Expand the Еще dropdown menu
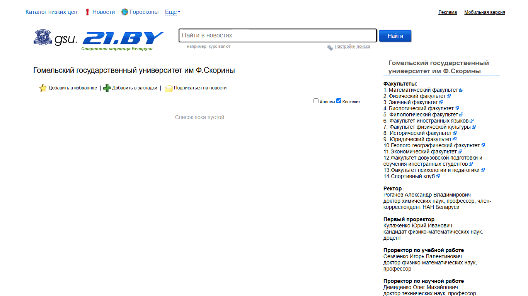 tap(173, 12)
